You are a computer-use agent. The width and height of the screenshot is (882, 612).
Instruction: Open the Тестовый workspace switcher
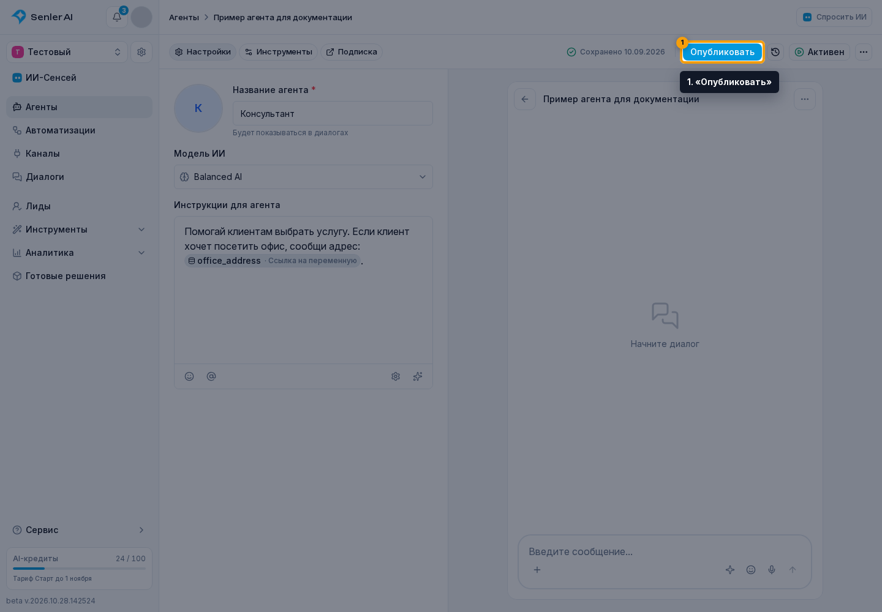(x=67, y=52)
